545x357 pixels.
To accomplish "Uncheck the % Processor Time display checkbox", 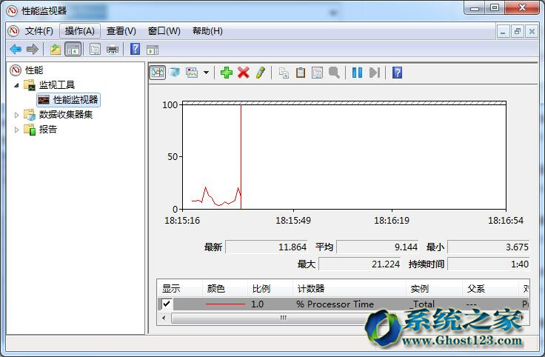I will (167, 304).
